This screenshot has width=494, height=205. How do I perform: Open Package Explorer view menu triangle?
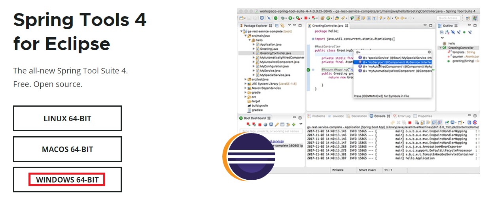pyautogui.click(x=289, y=26)
